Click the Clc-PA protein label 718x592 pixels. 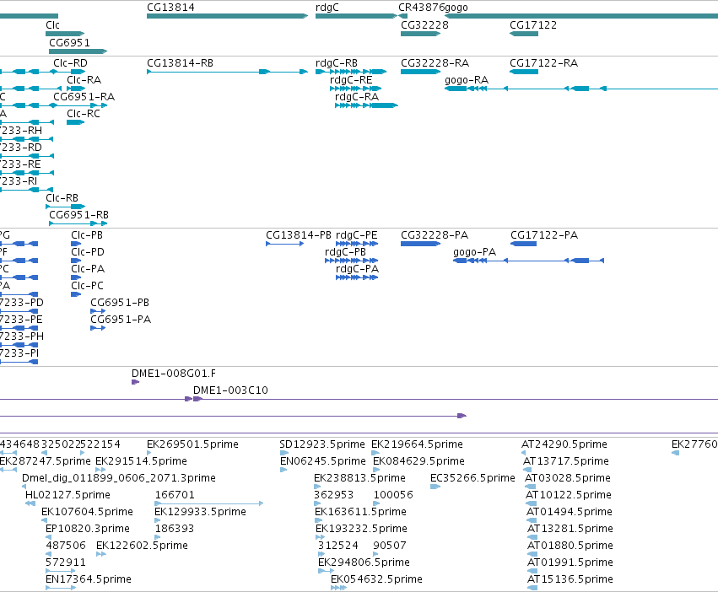[x=88, y=269]
